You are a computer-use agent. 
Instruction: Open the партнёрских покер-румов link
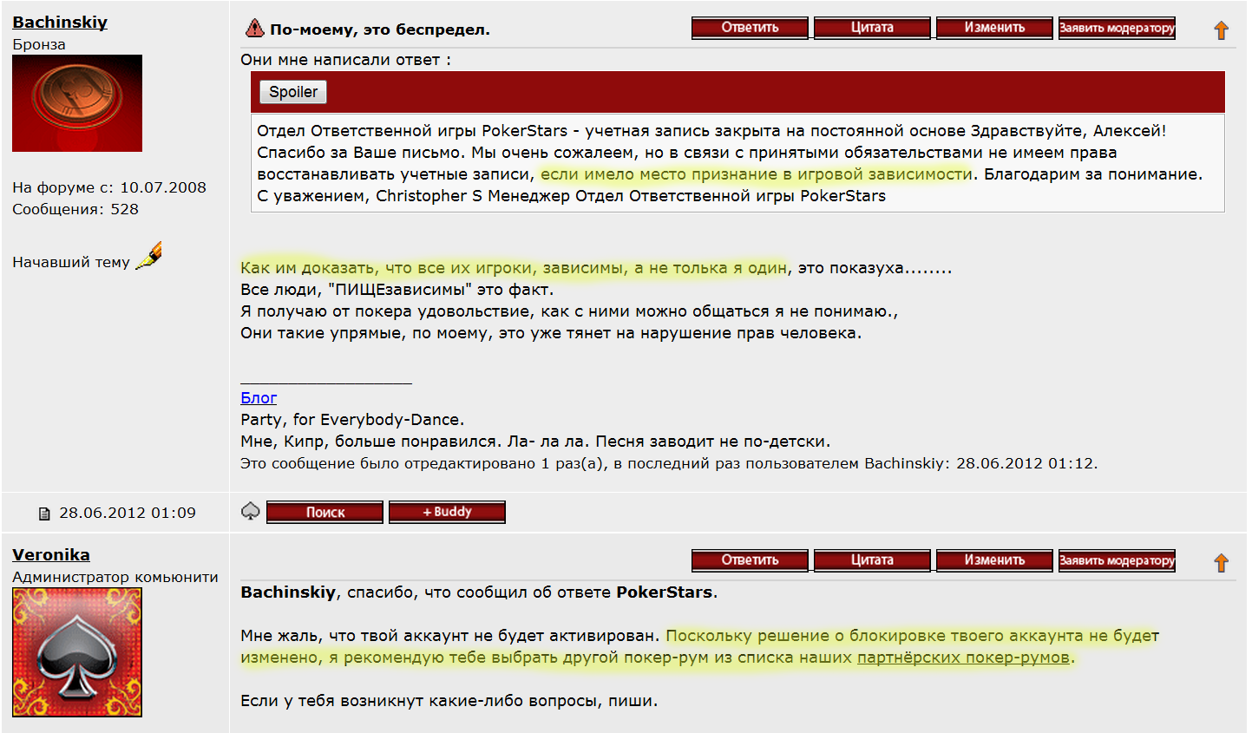[963, 658]
